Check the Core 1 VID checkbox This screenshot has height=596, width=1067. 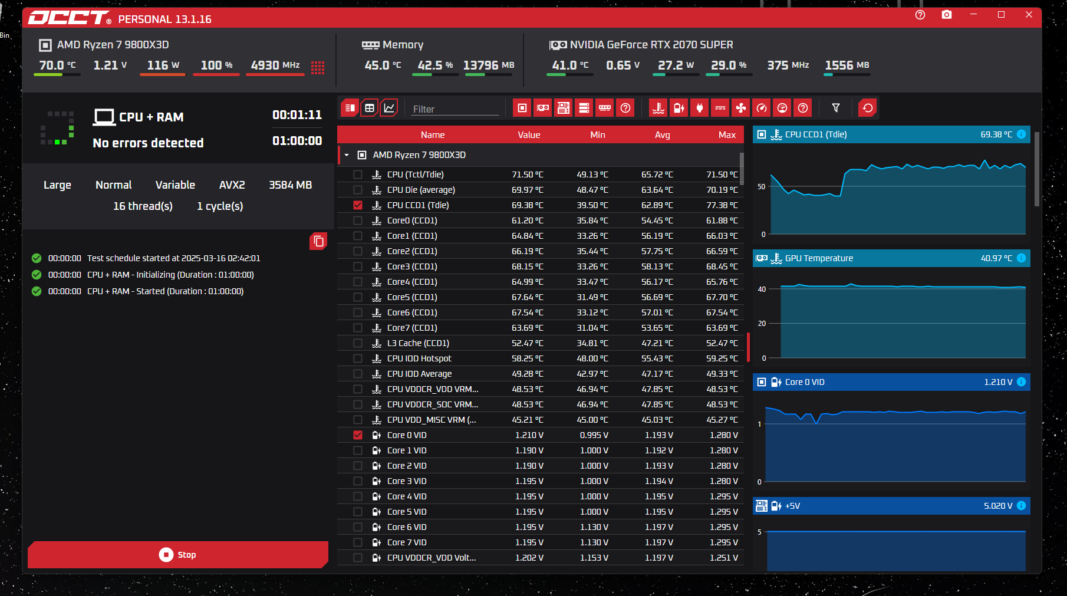(358, 450)
